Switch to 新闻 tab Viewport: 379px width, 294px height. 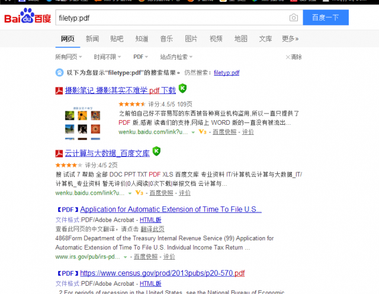[x=92, y=38]
